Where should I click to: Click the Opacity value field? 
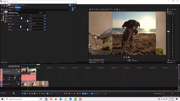tap(36, 30)
